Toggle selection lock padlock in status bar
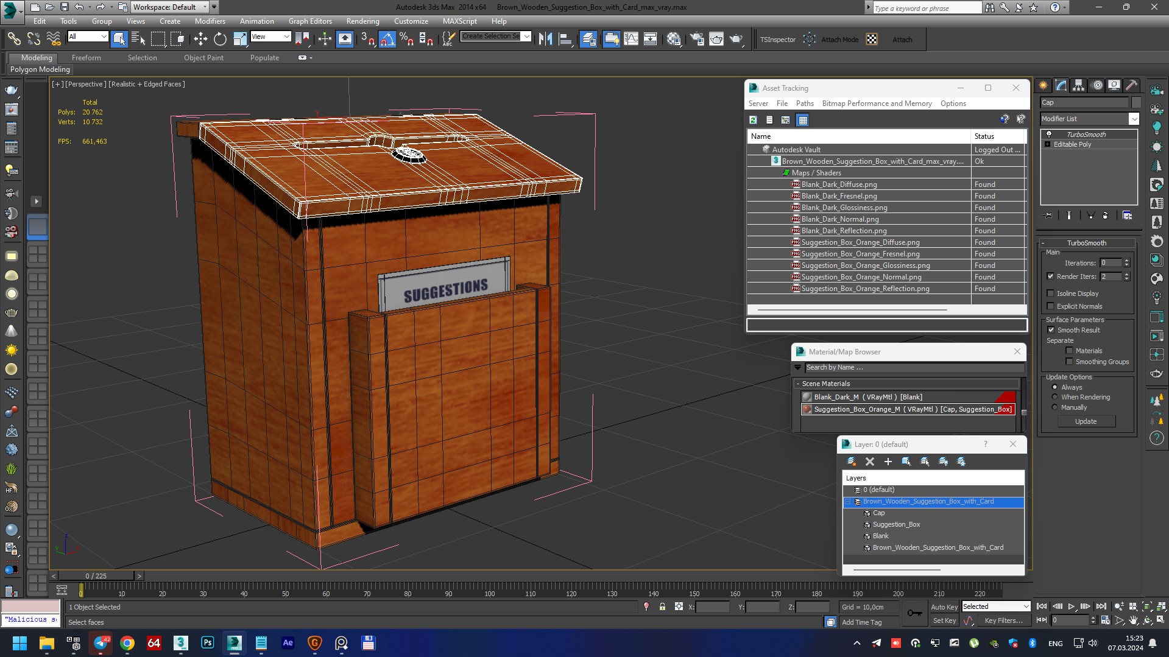 tap(662, 607)
